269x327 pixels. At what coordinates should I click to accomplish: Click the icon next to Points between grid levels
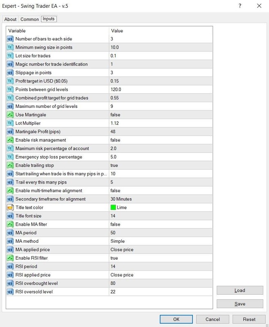click(x=10, y=90)
